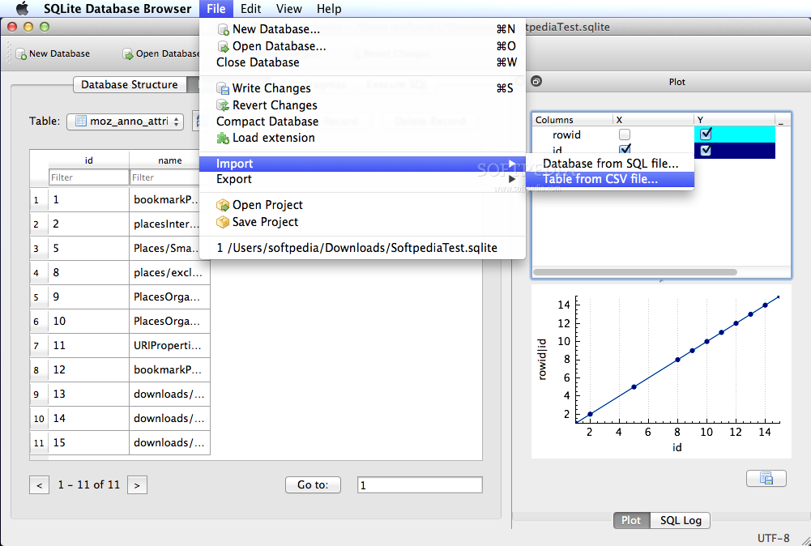Click the File menu title

click(216, 9)
